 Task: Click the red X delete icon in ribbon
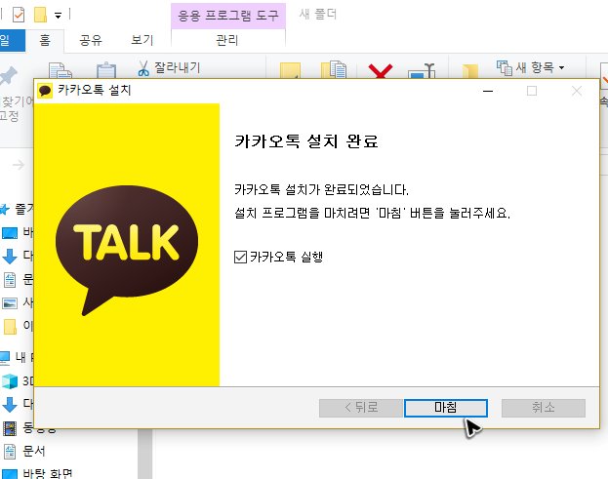381,71
